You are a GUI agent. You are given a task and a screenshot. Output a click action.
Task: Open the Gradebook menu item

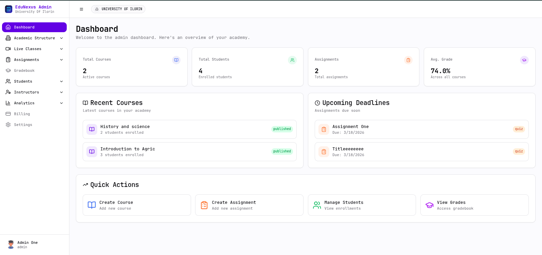(x=34, y=70)
